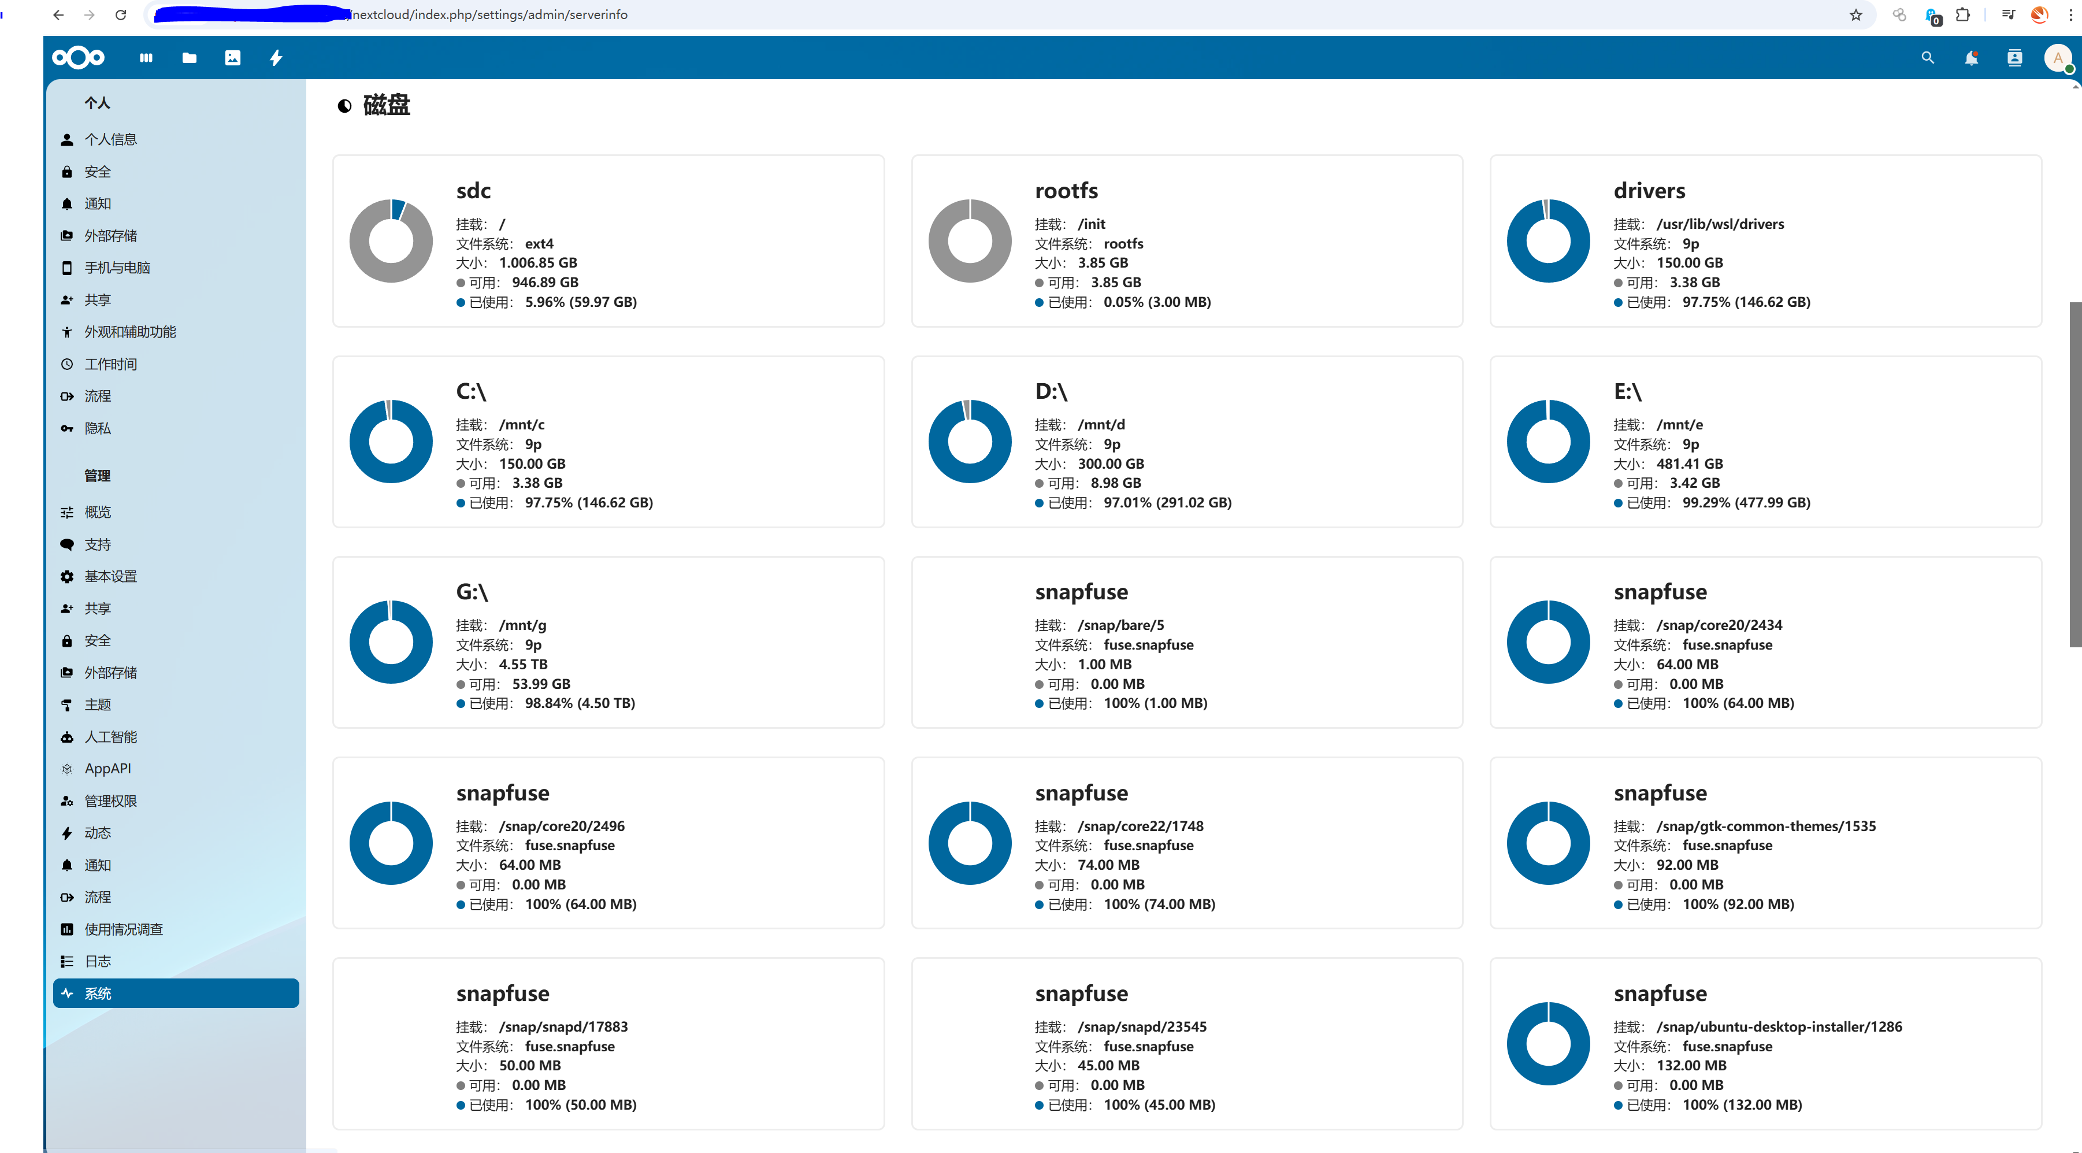Bookmark this page with star icon
Screen dimensions: 2082x1153
pyautogui.click(x=1855, y=14)
